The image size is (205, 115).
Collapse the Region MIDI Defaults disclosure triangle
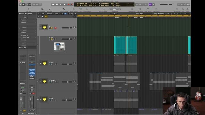(x=20, y=14)
